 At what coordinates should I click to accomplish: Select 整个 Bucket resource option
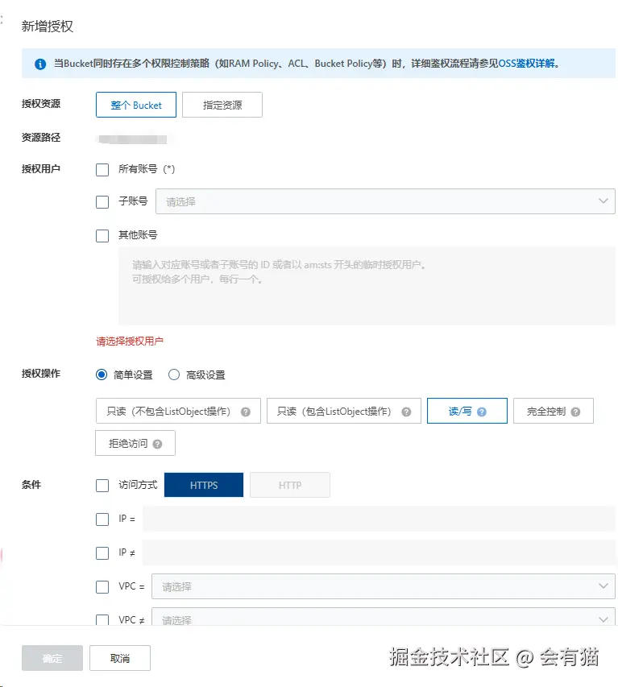click(x=136, y=105)
